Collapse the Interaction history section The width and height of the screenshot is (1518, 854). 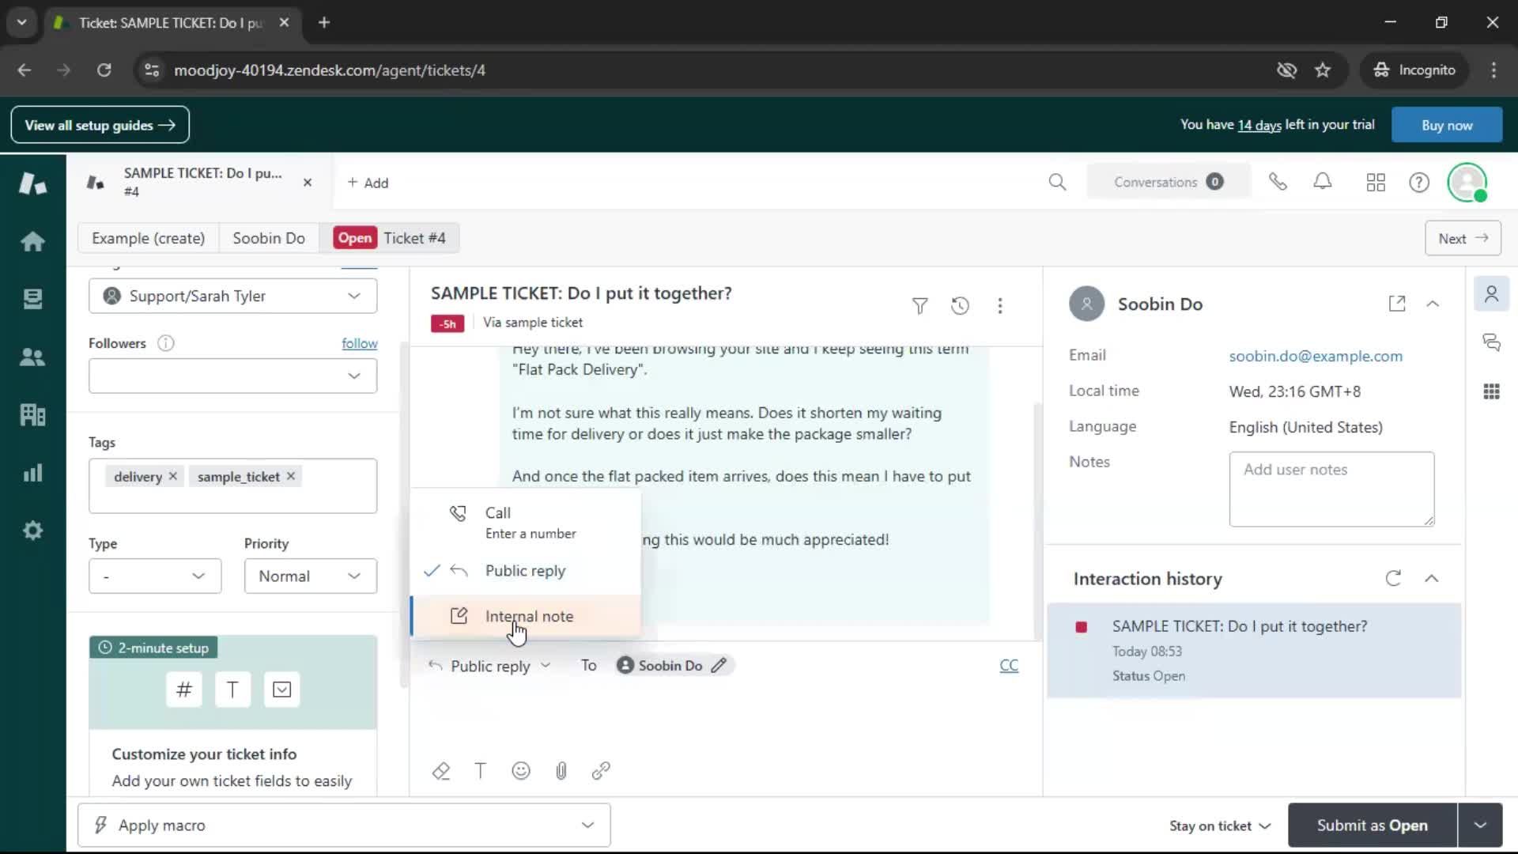click(1431, 579)
